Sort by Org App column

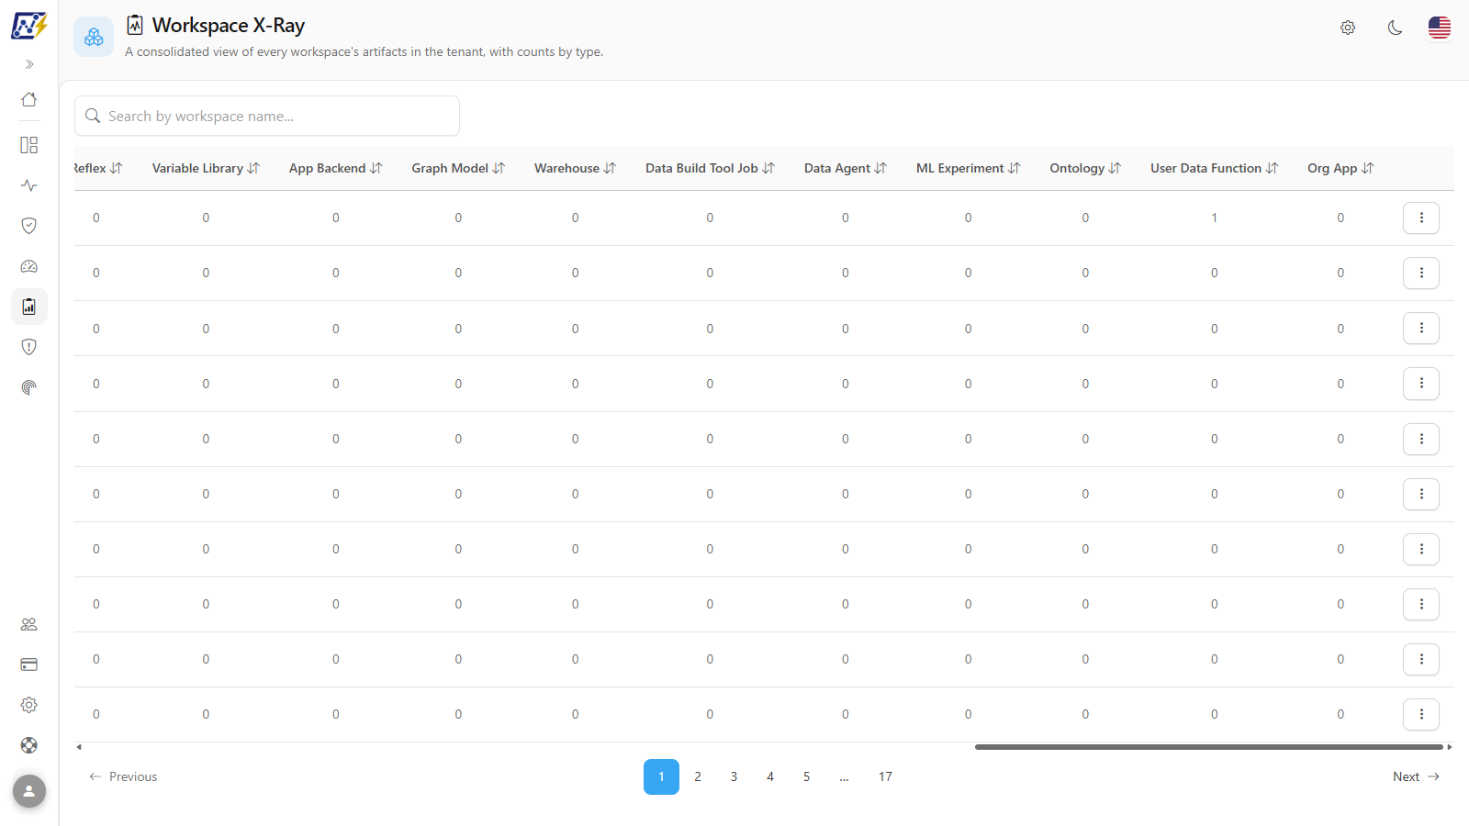tap(1340, 168)
